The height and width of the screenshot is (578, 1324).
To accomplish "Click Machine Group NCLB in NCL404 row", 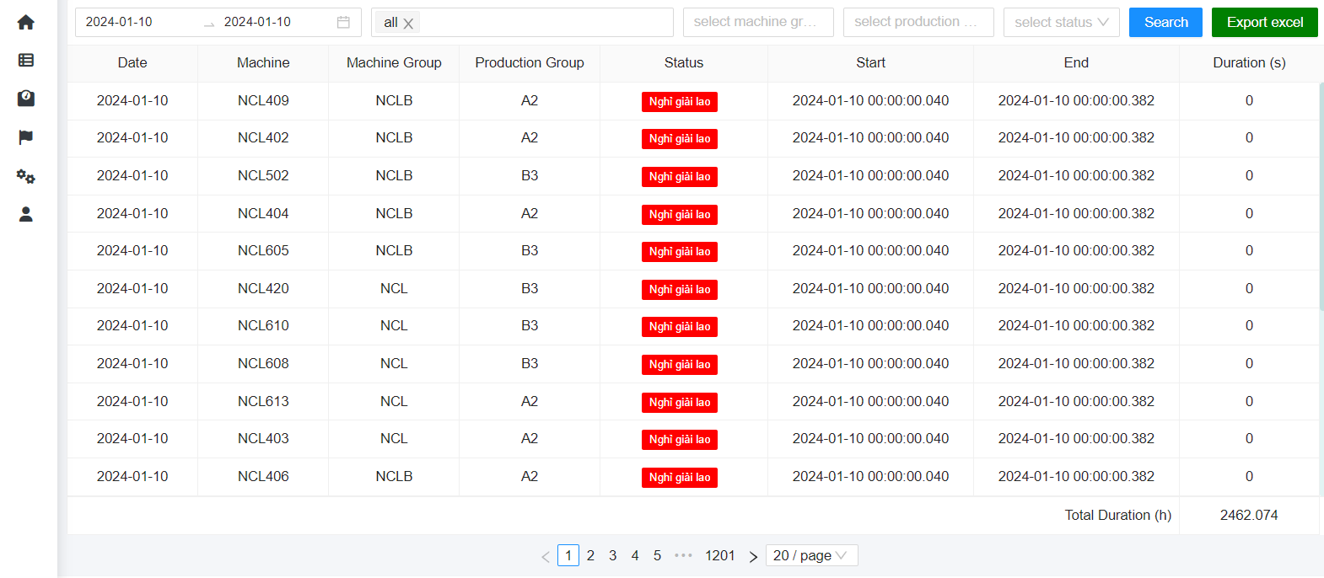I will (394, 213).
